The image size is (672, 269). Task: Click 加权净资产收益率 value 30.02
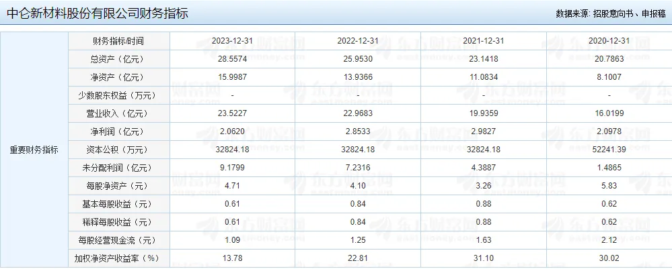609,258
